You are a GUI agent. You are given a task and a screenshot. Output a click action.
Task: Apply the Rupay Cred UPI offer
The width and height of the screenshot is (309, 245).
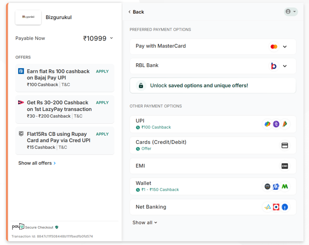coord(102,134)
